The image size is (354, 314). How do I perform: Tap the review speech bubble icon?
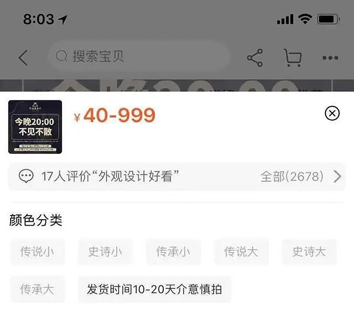(x=26, y=176)
